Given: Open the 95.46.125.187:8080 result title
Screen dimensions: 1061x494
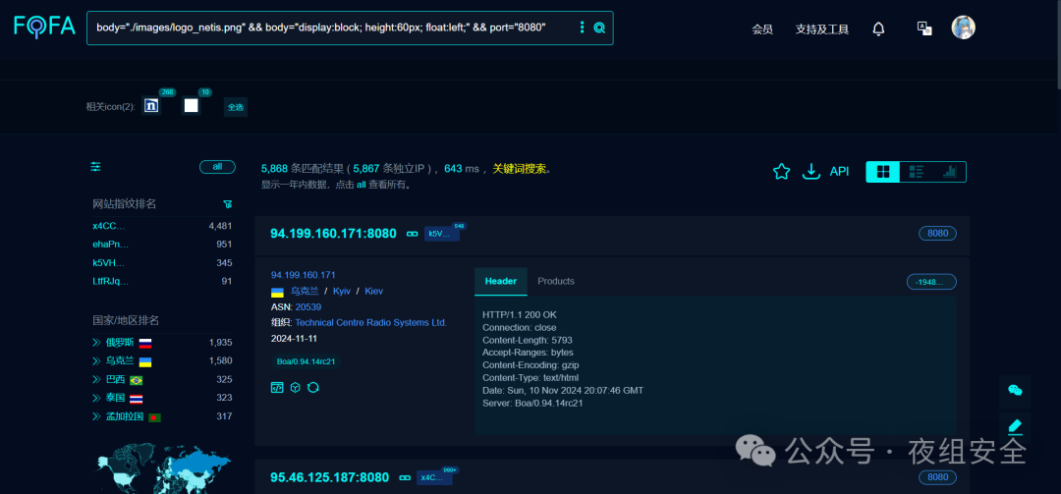Looking at the screenshot, I should point(329,477).
